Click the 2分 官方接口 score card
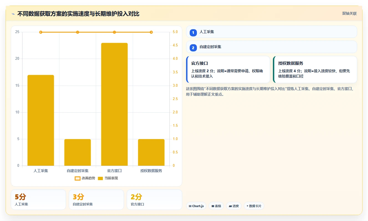Image resolution: width=368 pixels, height=221 pixels. pyautogui.click(x=154, y=200)
